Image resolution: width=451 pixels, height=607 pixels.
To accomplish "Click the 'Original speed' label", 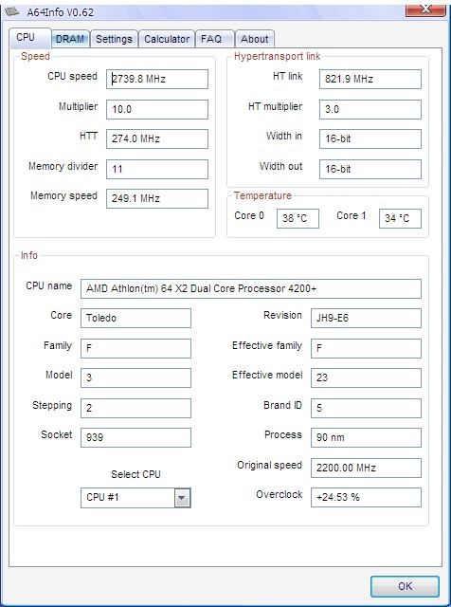I will 270,466.
